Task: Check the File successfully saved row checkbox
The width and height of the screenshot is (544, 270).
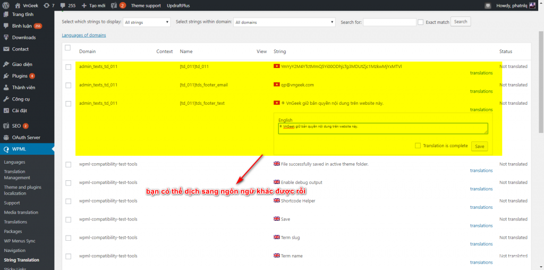Action: pos(69,165)
